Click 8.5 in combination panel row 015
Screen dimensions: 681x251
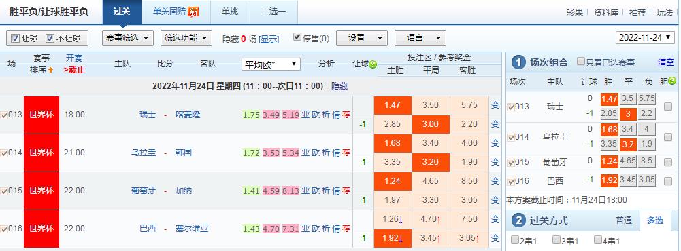(647, 161)
